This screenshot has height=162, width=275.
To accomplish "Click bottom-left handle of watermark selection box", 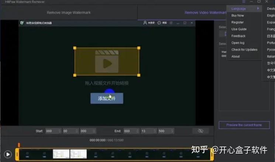I will pyautogui.click(x=75, y=75).
